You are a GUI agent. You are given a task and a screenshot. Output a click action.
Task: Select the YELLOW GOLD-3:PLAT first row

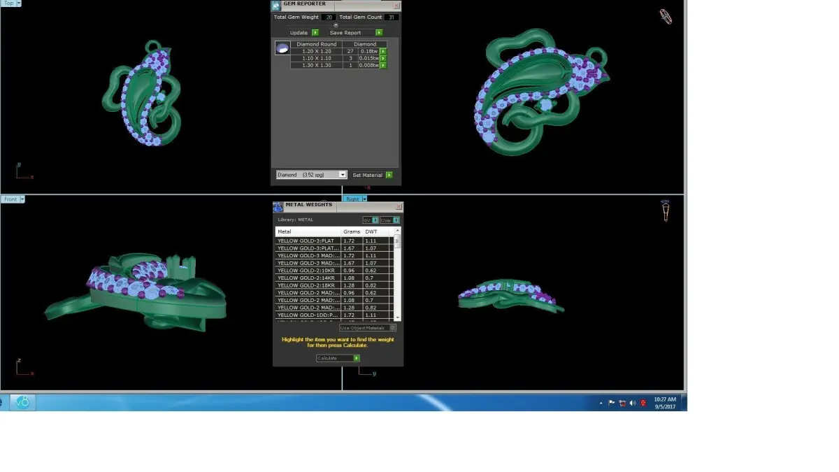[x=335, y=241]
